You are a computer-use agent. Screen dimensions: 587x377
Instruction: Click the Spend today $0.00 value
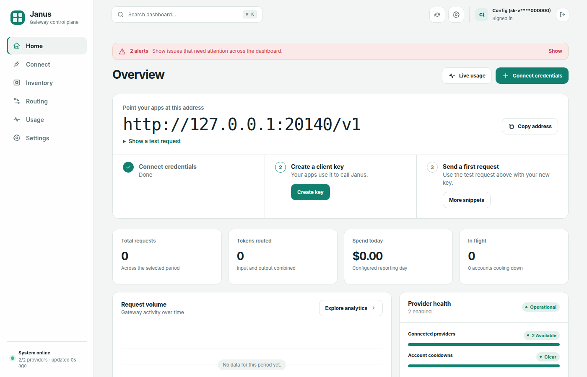(x=368, y=256)
